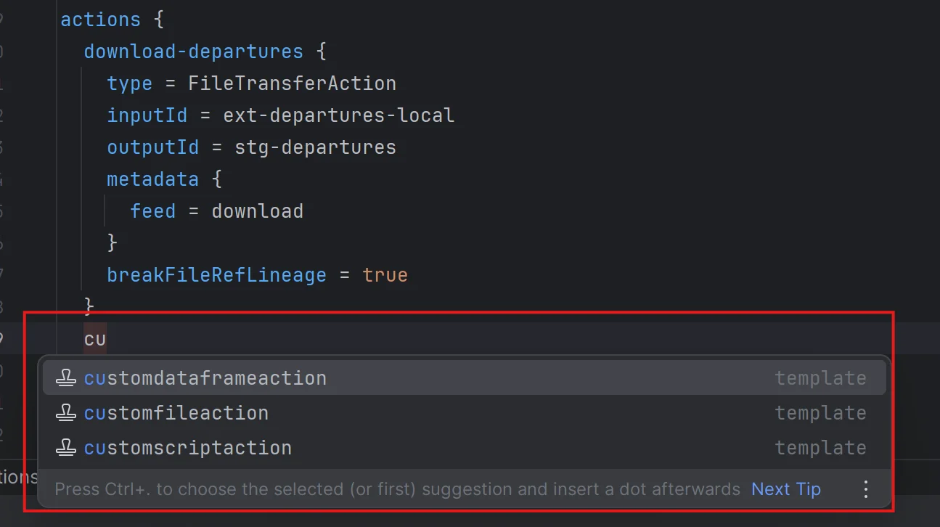Viewport: 940px width, 527px height.
Task: Click the template stamp icon beside customscriptaction
Action: pyautogui.click(x=65, y=447)
